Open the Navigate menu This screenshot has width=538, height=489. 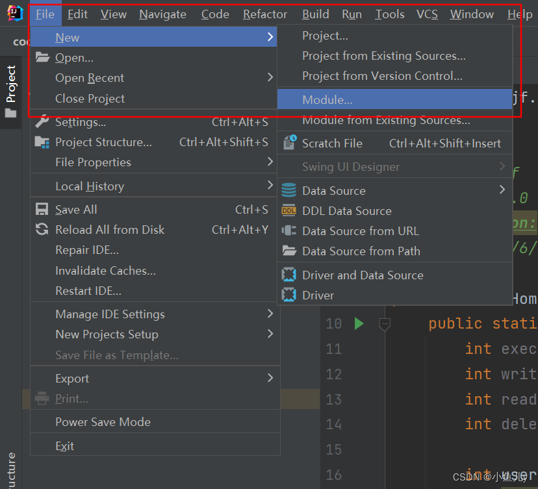point(162,14)
